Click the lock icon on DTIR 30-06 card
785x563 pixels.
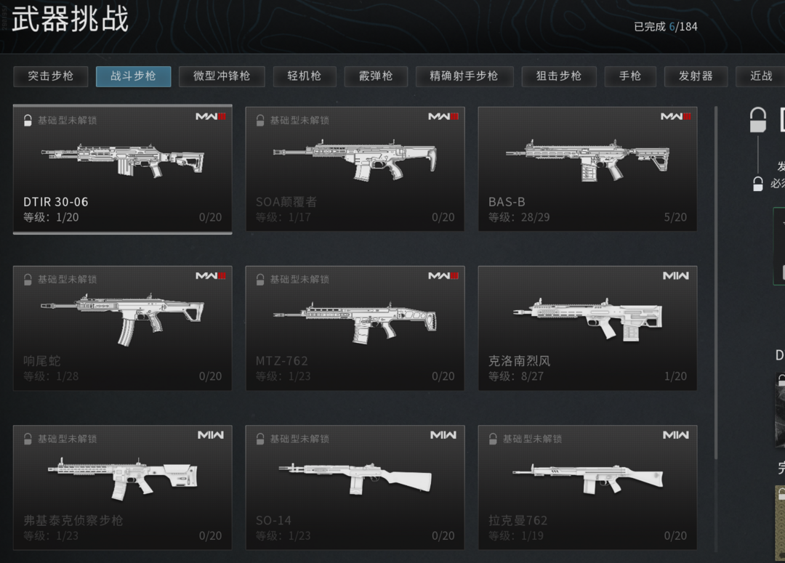pyautogui.click(x=28, y=120)
